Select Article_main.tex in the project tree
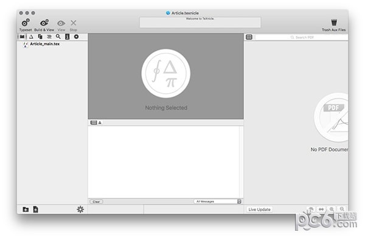This screenshot has height=238, width=365. (x=44, y=44)
